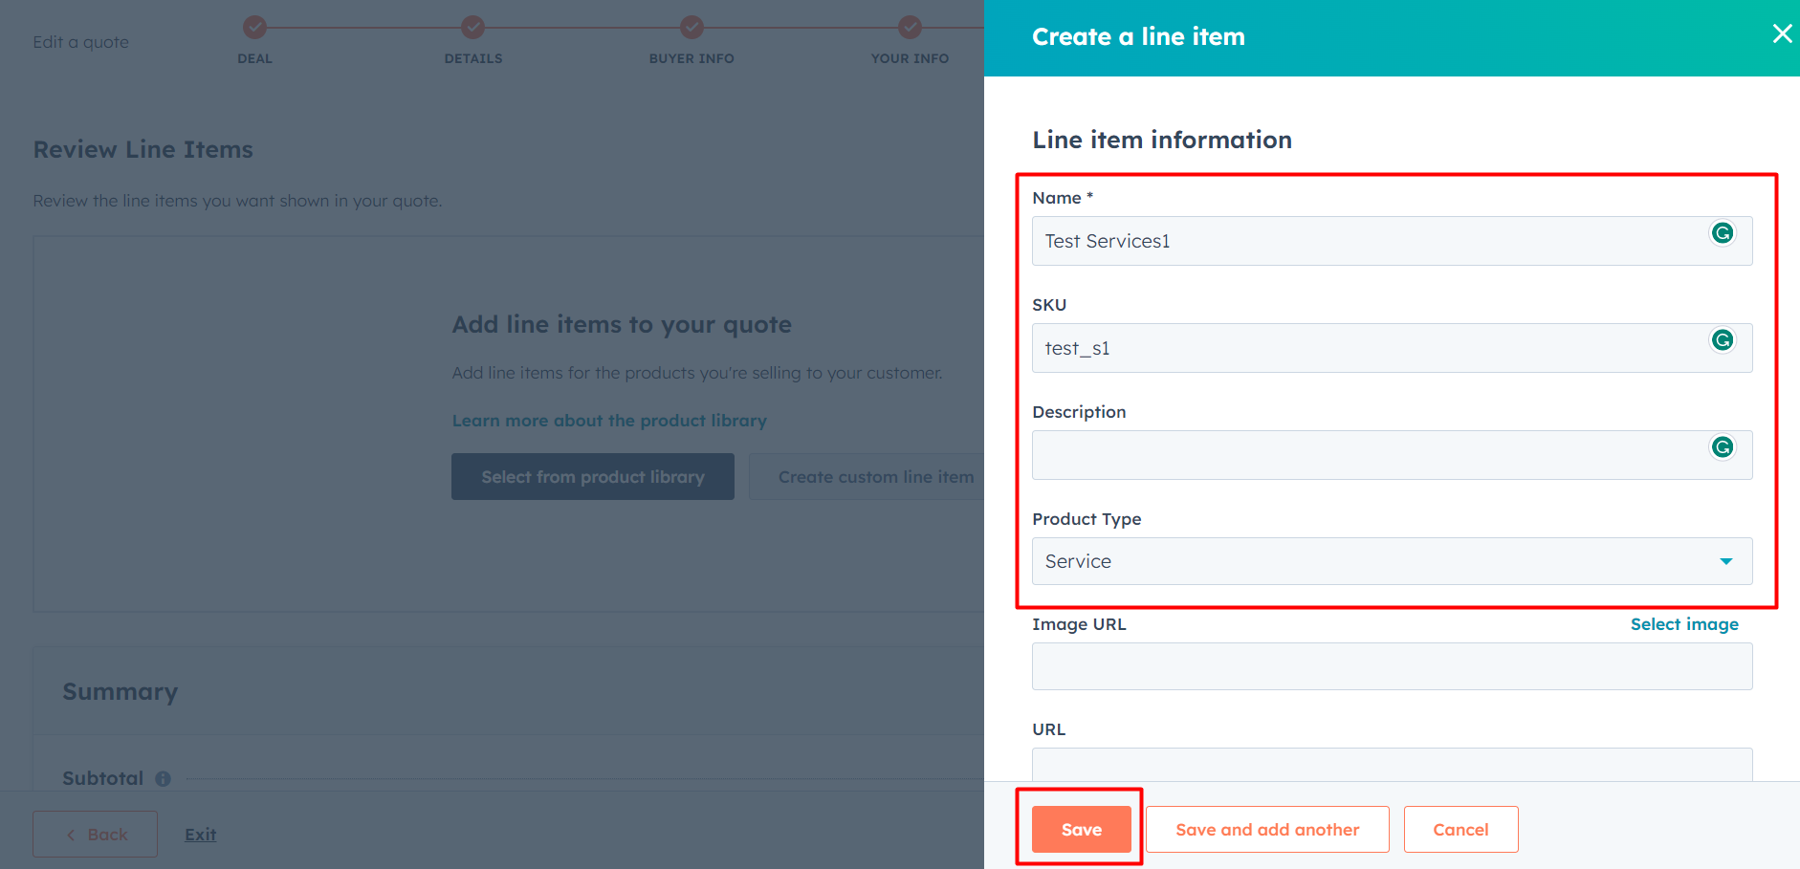This screenshot has height=869, width=1800.
Task: Close the Create a line item panel
Action: click(x=1782, y=33)
